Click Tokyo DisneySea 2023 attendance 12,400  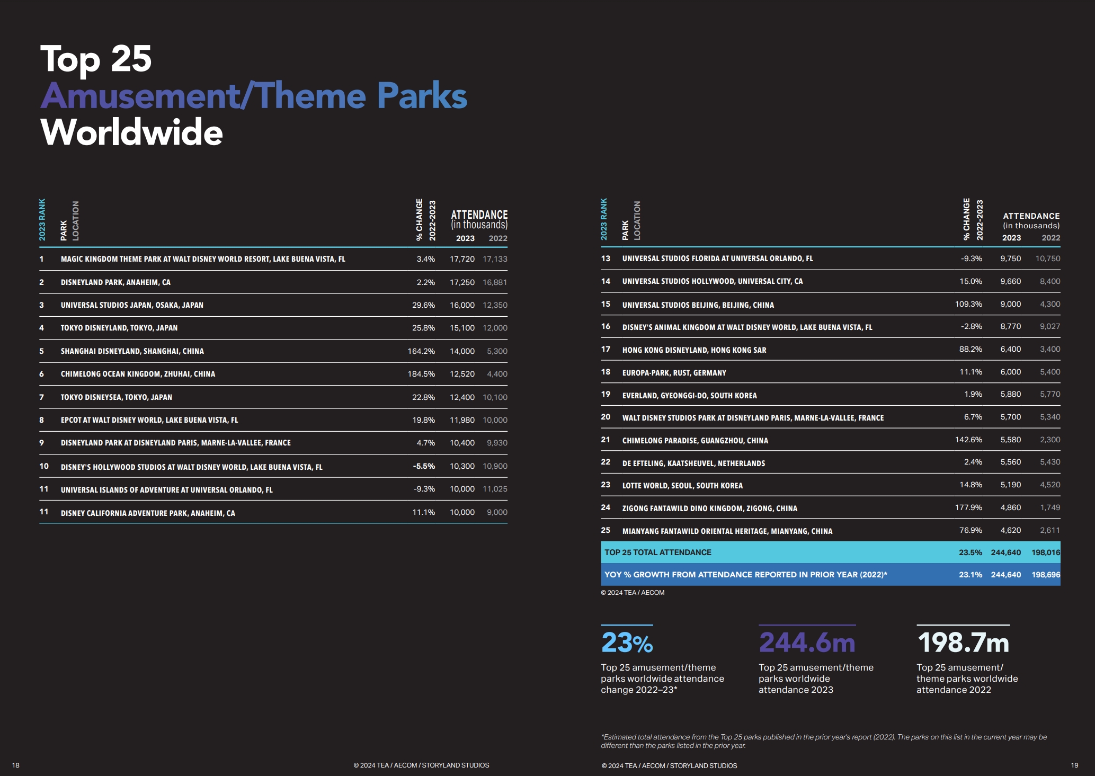[x=462, y=397]
